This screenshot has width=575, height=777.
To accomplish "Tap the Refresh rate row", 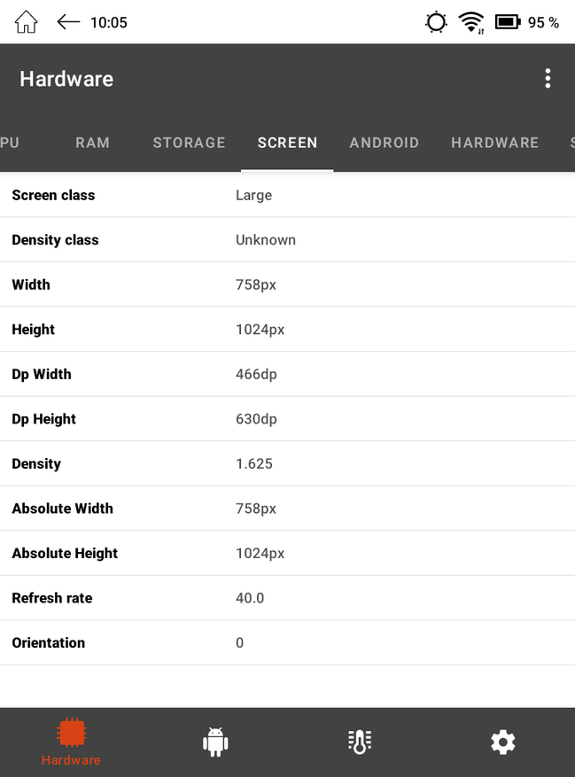I will (x=287, y=598).
